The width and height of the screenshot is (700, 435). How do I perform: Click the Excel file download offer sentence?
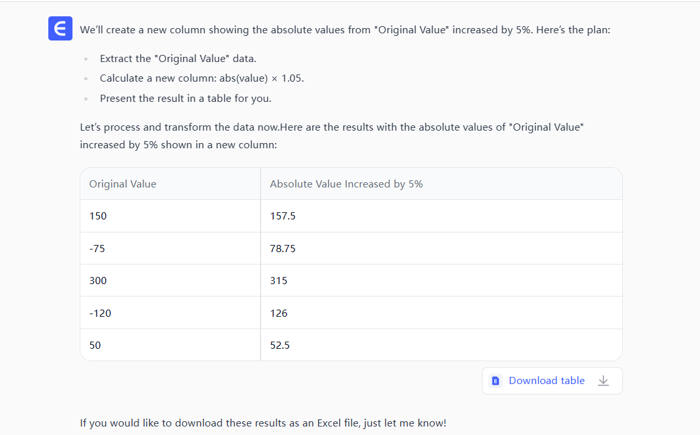click(x=263, y=423)
